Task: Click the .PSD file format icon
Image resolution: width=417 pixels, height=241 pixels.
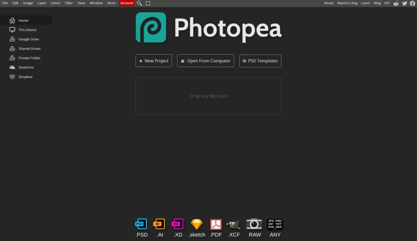Action: (x=141, y=224)
